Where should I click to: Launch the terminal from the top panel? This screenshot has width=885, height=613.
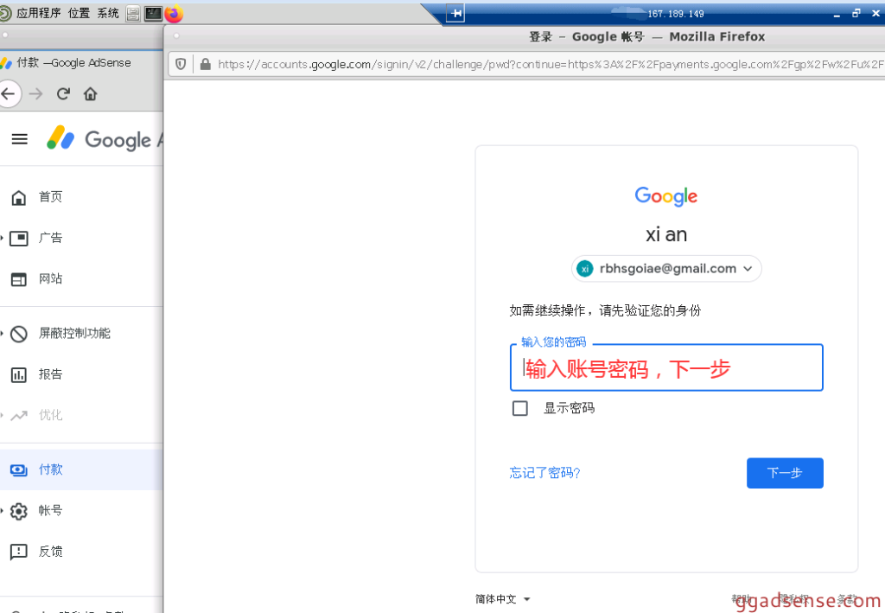pos(153,14)
